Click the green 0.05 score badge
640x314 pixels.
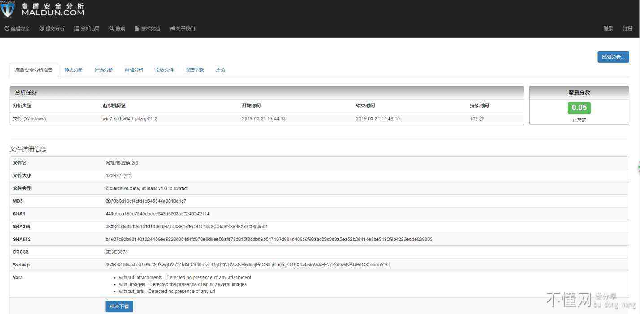click(x=579, y=108)
